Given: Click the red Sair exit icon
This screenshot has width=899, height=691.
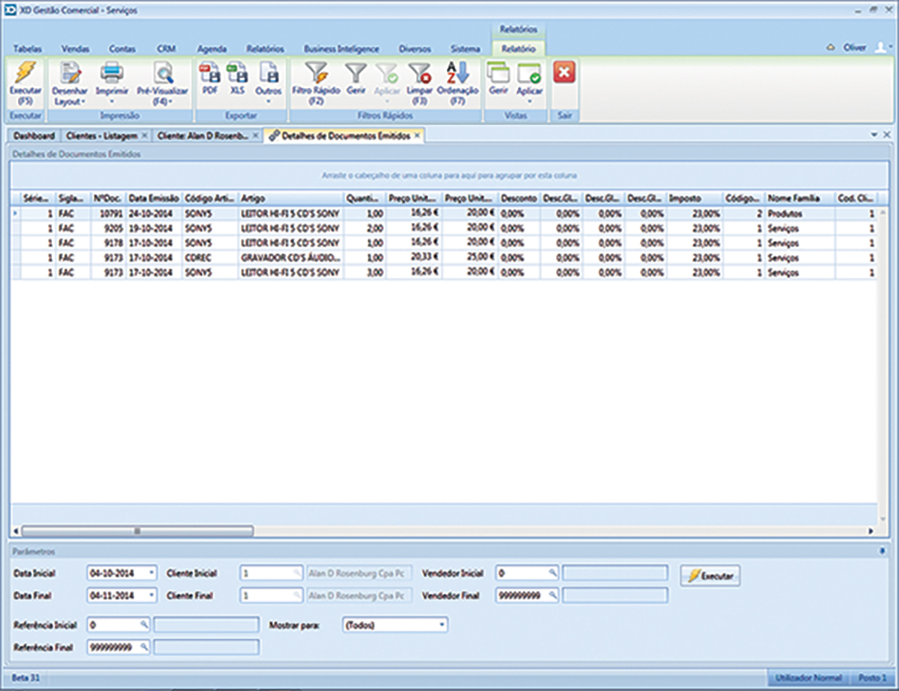Looking at the screenshot, I should pyautogui.click(x=564, y=73).
